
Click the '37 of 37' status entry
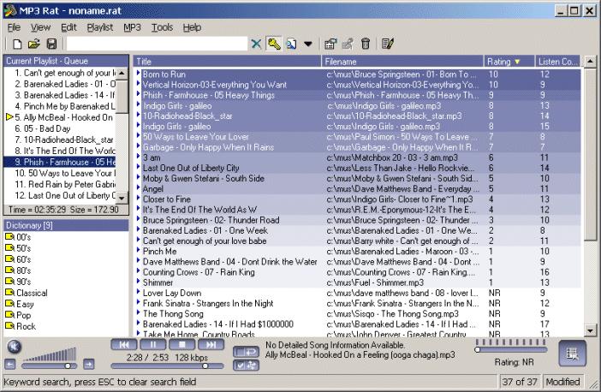coord(521,382)
